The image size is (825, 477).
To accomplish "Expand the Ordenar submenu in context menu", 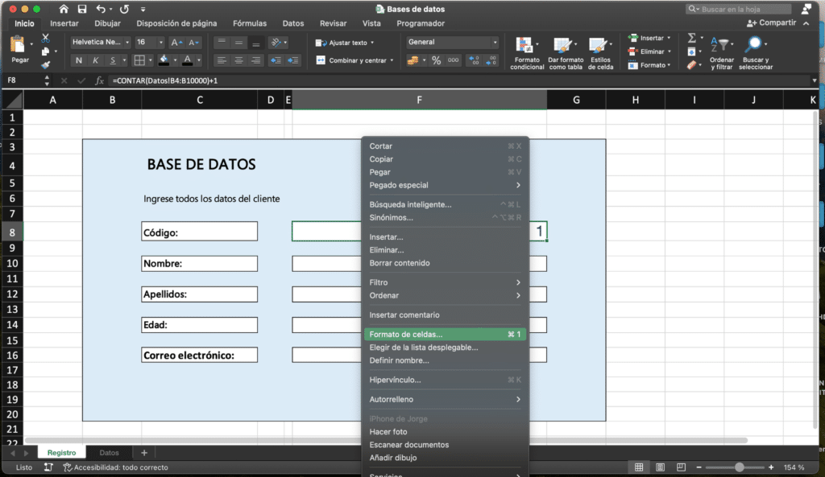I will tap(445, 295).
